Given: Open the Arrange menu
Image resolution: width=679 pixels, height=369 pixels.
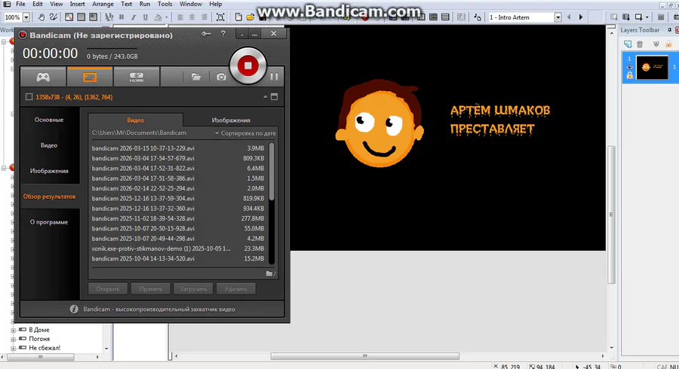Looking at the screenshot, I should pos(103,4).
